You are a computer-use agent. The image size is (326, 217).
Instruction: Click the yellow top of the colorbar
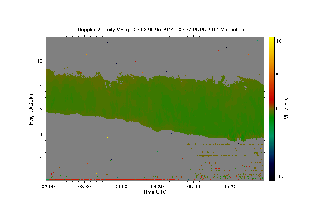[272, 39]
